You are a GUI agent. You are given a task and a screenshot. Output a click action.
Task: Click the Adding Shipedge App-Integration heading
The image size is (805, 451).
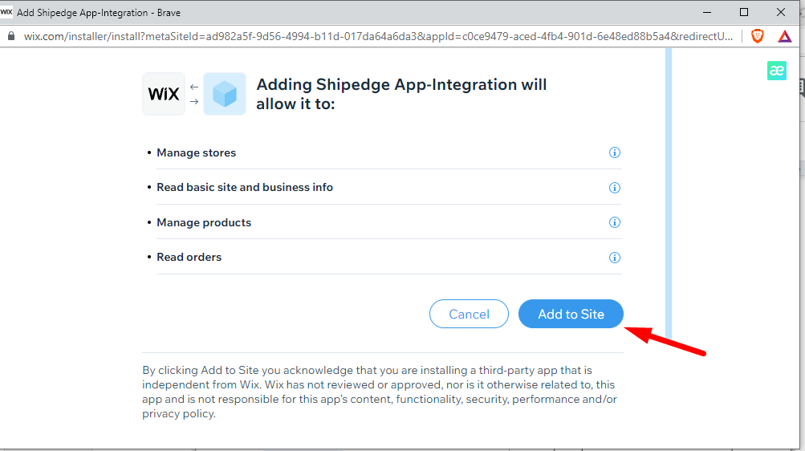pyautogui.click(x=401, y=94)
